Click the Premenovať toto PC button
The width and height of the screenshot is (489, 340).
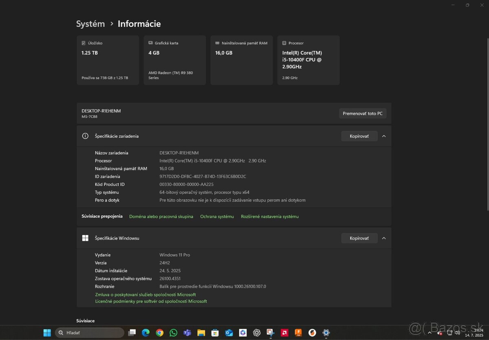pyautogui.click(x=362, y=113)
